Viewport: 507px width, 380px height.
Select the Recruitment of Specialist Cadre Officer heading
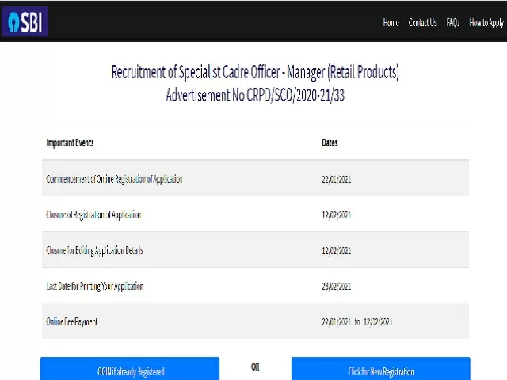click(255, 72)
